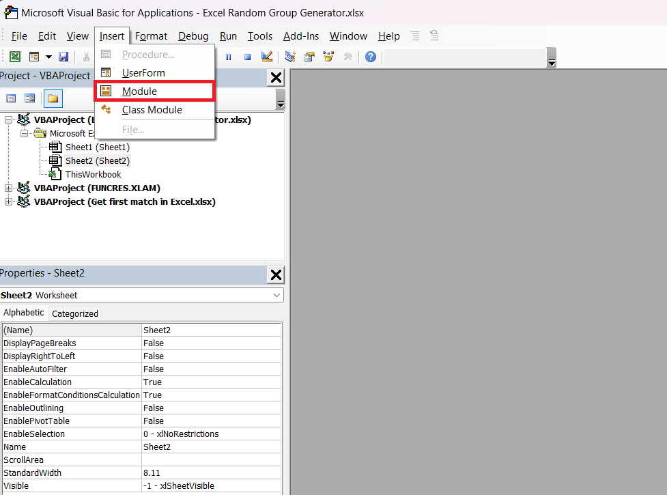Open the Object Browser toolbar icon
The height and width of the screenshot is (495, 667).
(x=328, y=57)
